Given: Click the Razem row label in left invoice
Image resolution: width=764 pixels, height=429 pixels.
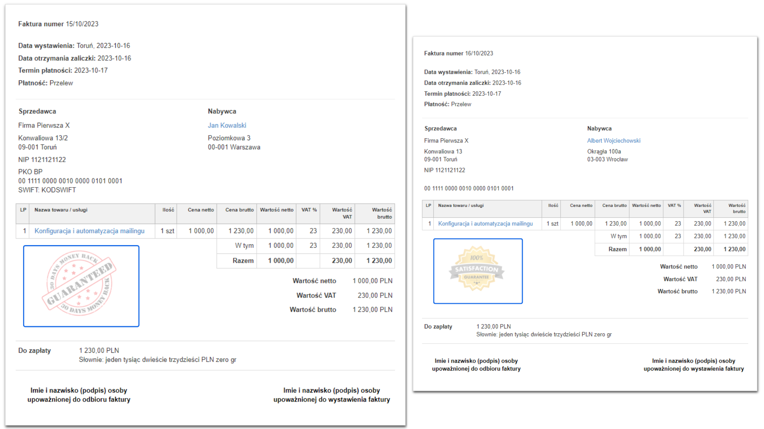Looking at the screenshot, I should 243,261.
